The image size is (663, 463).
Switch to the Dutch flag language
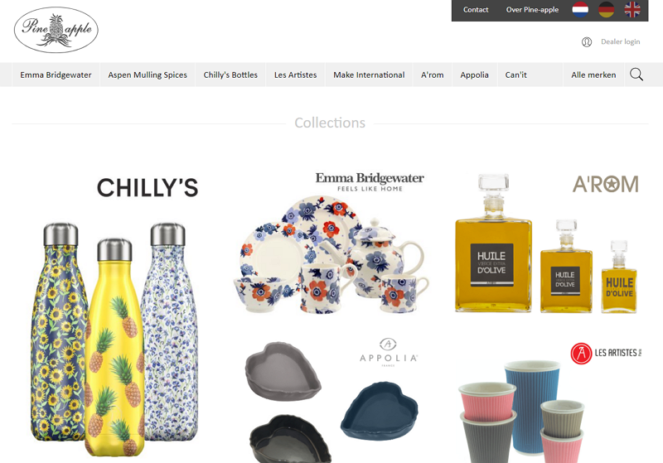tap(580, 9)
